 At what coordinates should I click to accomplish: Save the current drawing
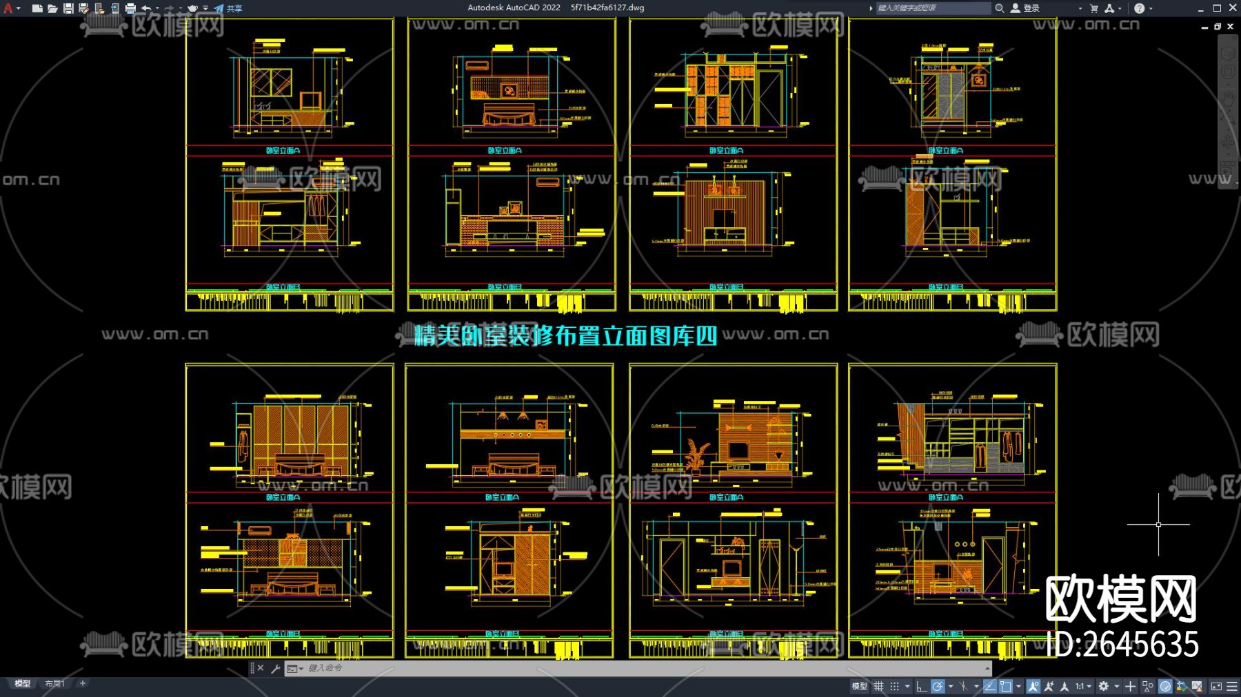pos(69,8)
